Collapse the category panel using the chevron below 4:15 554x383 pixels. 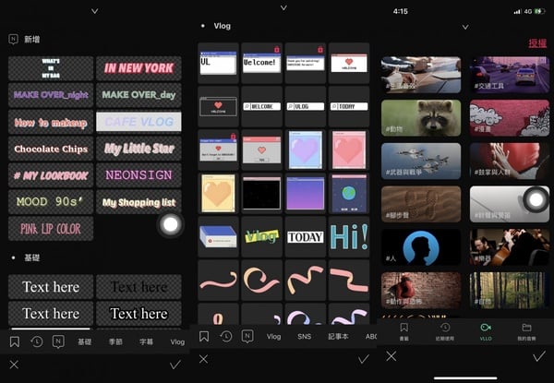[464, 27]
